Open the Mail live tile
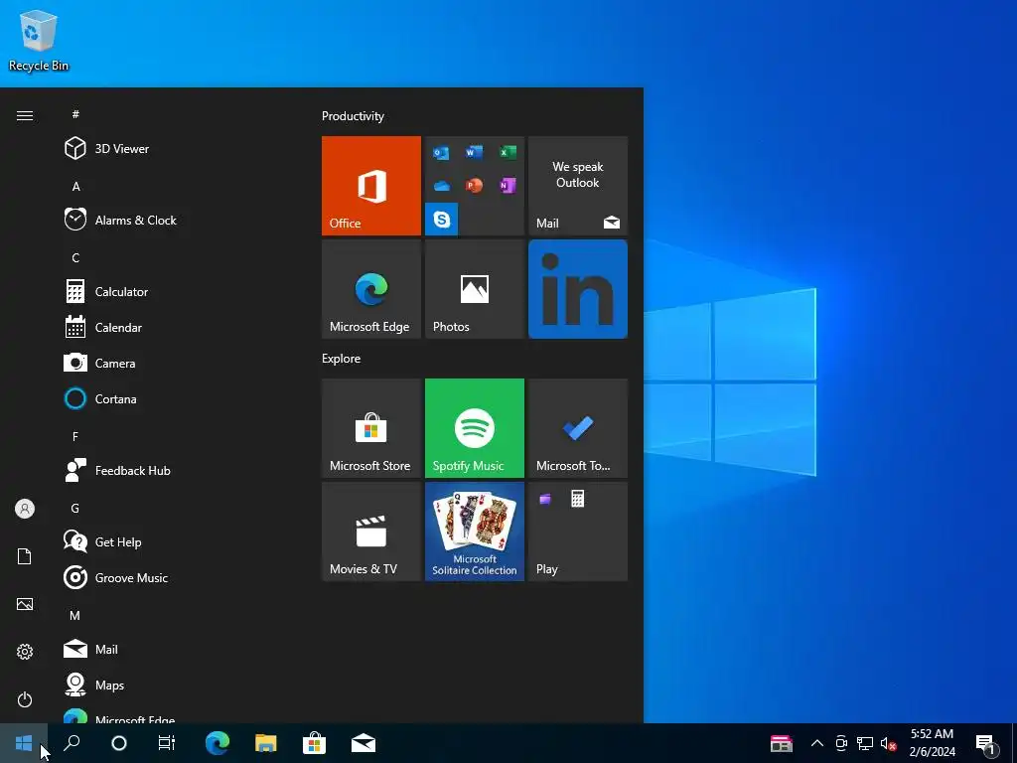 coord(578,186)
